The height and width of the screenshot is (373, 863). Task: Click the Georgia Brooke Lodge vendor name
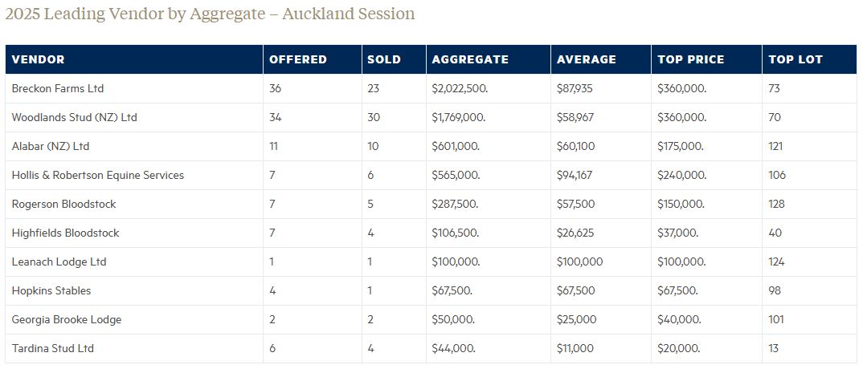click(x=67, y=319)
